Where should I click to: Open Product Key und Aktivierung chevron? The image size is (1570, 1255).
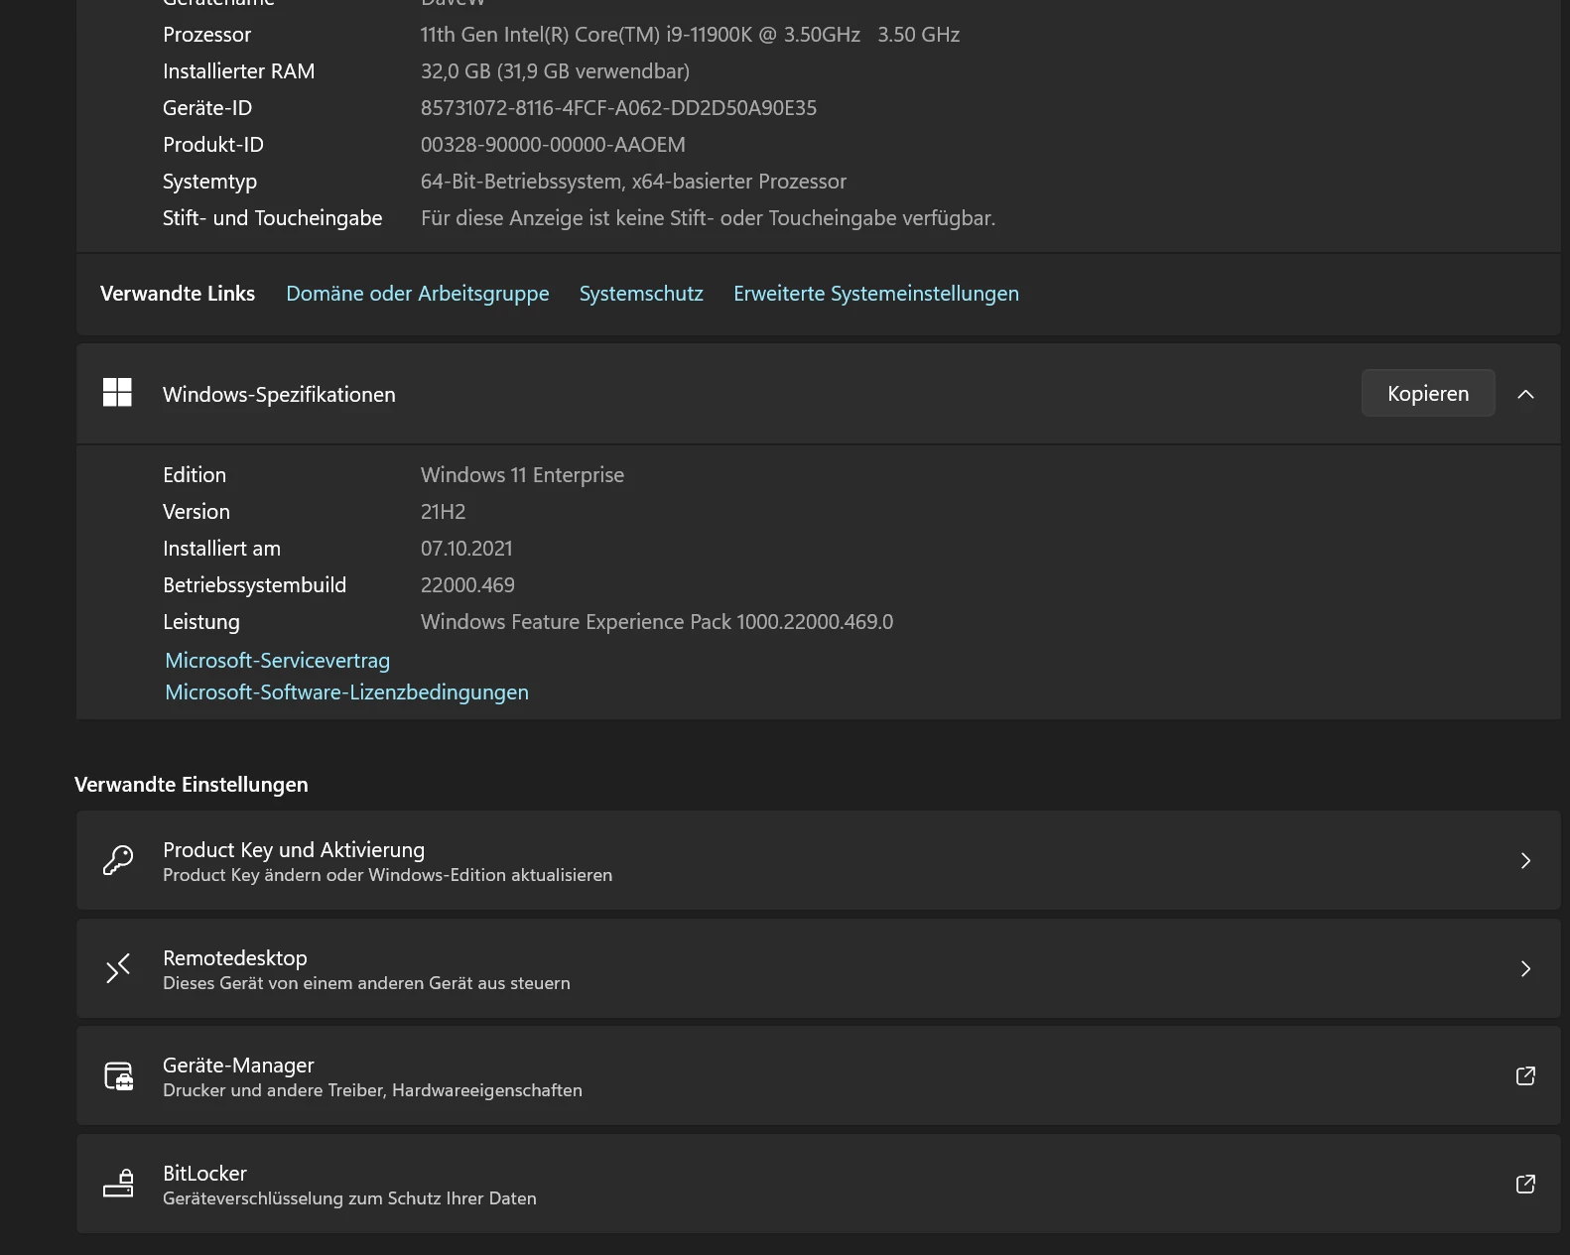click(x=1525, y=860)
